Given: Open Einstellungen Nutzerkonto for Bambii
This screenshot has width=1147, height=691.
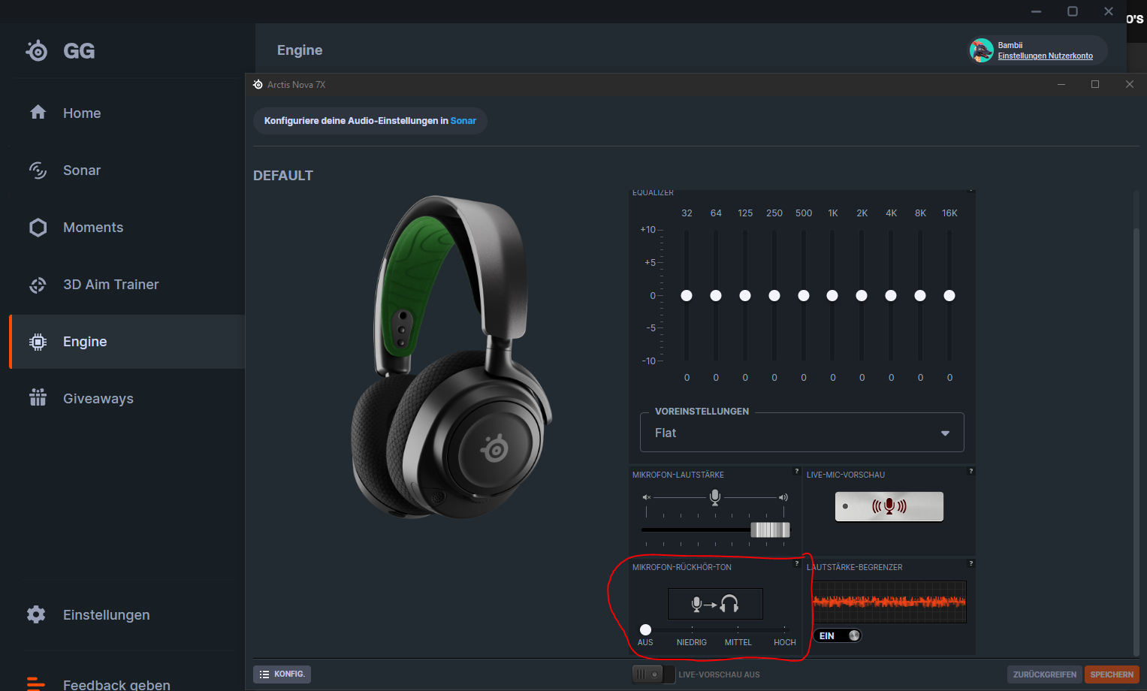Looking at the screenshot, I should click(1044, 56).
